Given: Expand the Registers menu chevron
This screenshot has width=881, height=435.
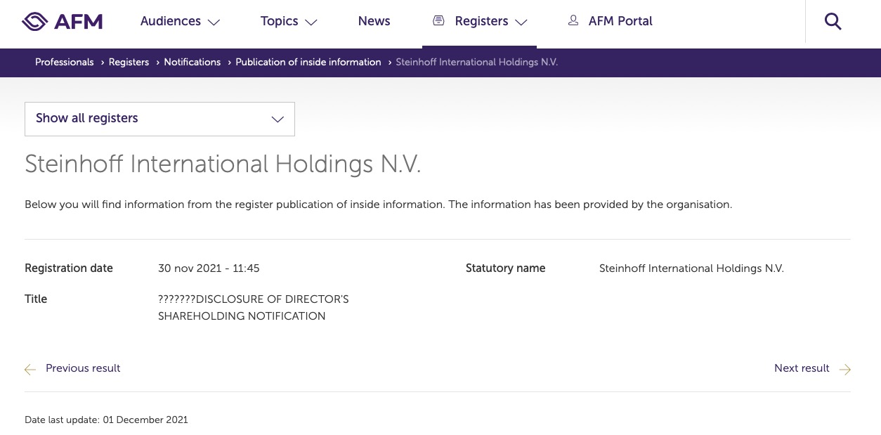Looking at the screenshot, I should pos(521,22).
